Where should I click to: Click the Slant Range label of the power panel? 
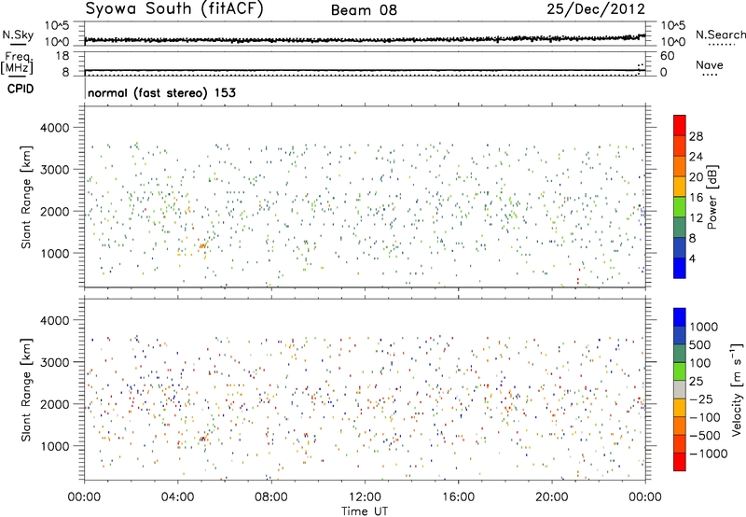26,197
